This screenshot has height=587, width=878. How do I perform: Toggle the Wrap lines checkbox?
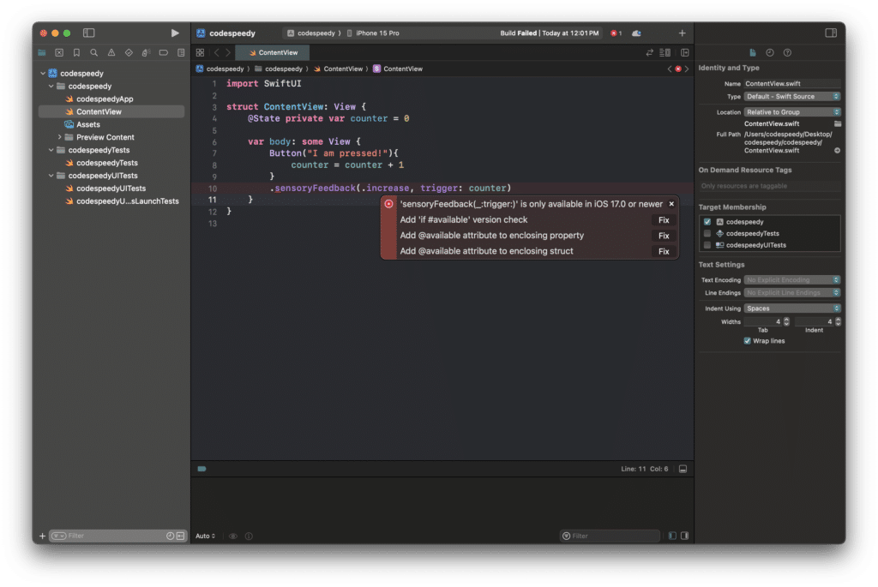pyautogui.click(x=747, y=341)
